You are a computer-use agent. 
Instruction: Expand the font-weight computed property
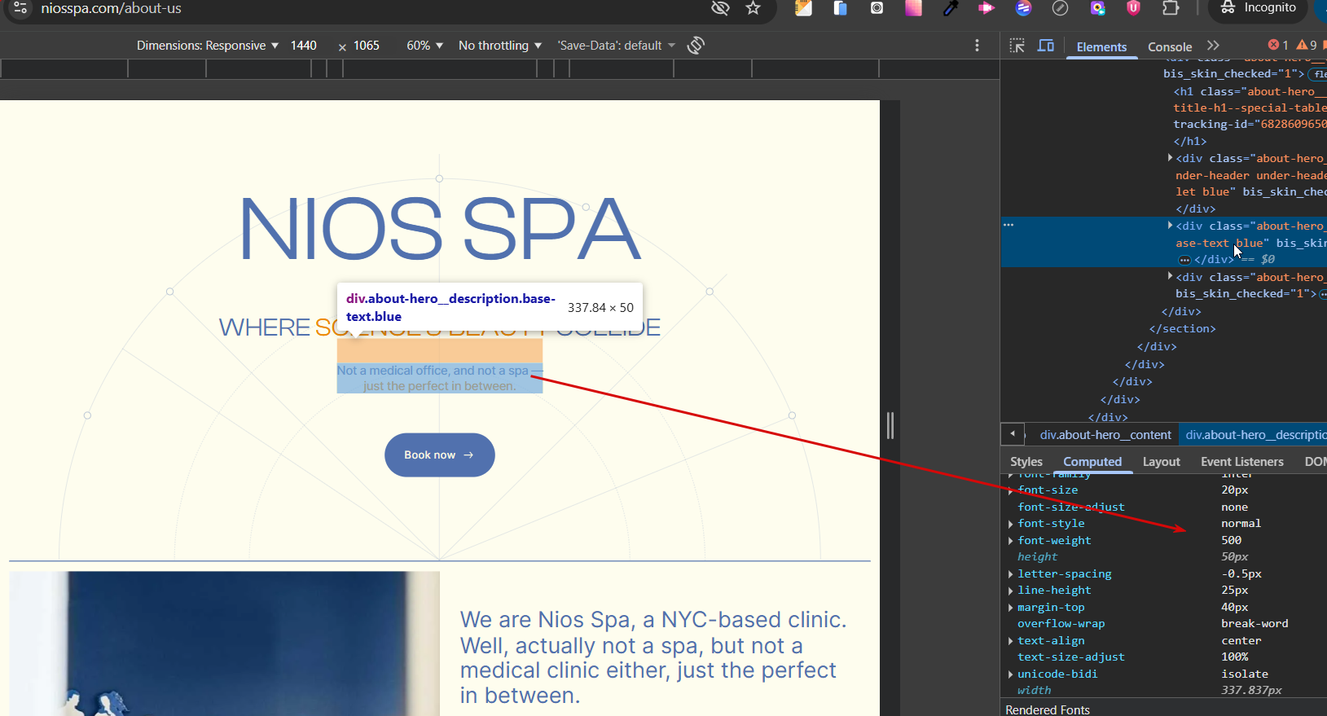(x=1011, y=541)
